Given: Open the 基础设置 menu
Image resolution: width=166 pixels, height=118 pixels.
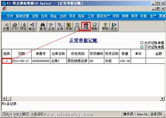Looking at the screenshot, I should point(22,16).
